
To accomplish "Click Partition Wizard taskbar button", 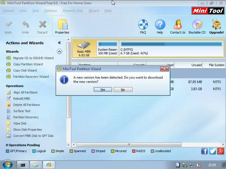I will 49,165.
